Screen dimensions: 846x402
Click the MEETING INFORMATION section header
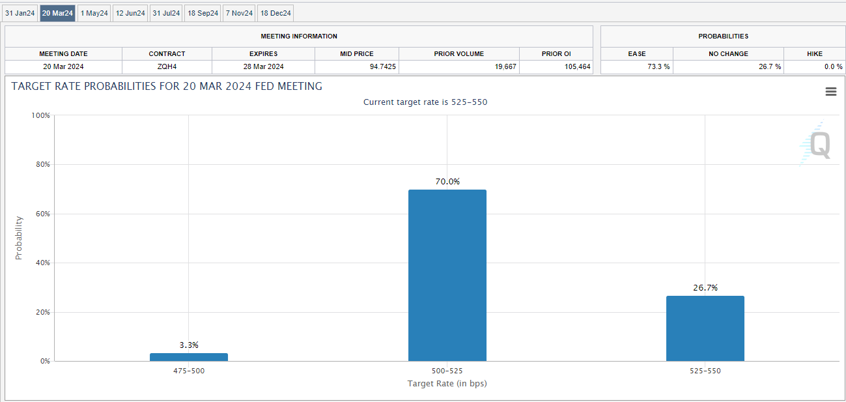click(299, 36)
